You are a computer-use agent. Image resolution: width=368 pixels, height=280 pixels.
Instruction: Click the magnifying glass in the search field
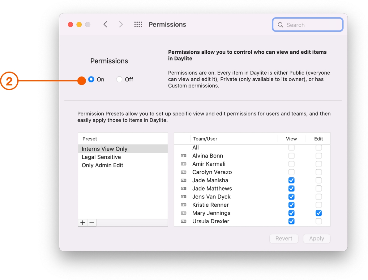coord(280,25)
